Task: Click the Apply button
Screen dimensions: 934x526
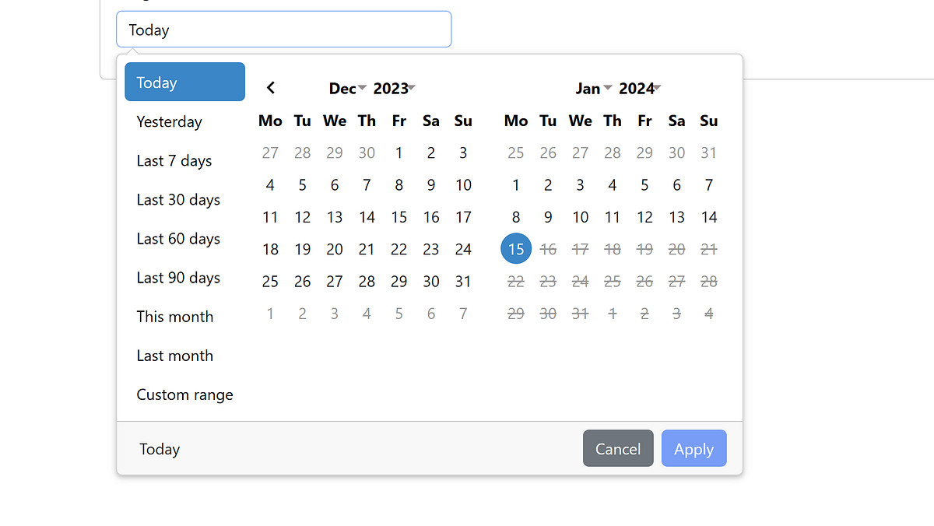Action: [x=694, y=449]
